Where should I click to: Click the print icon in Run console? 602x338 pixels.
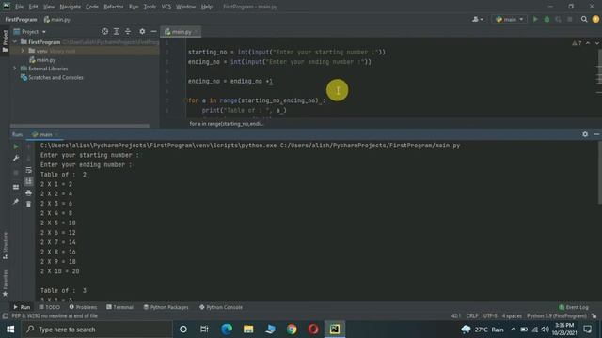coord(29,192)
